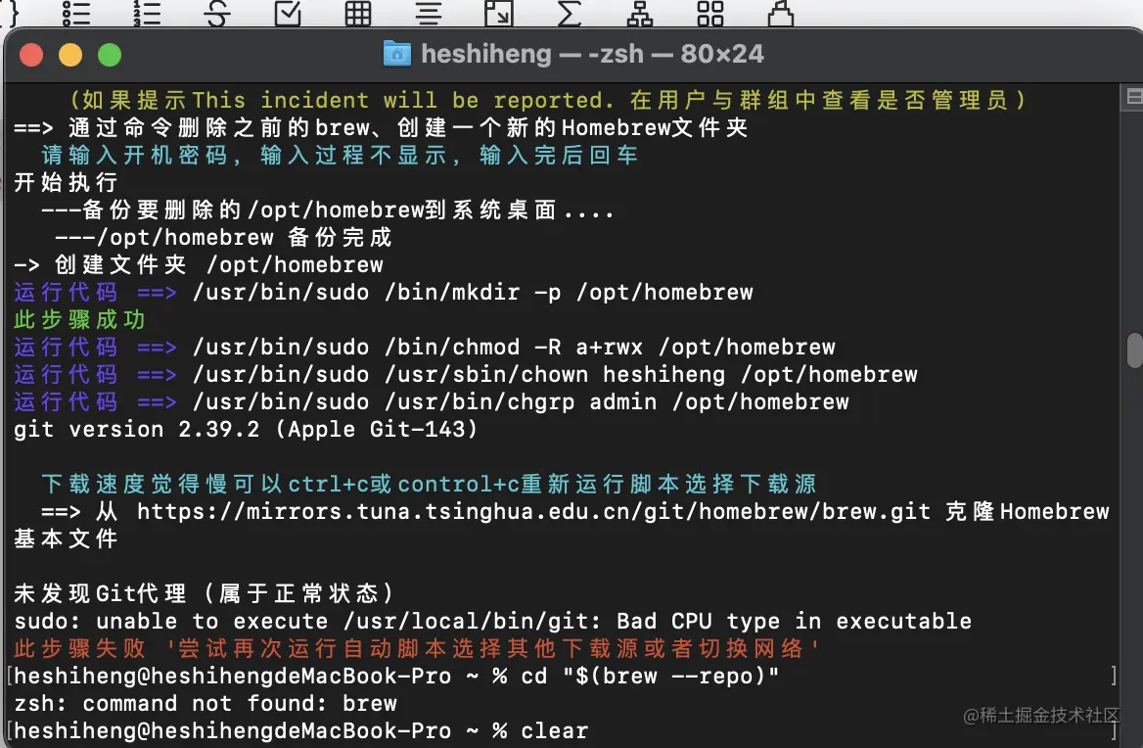The height and width of the screenshot is (748, 1143).
Task: Click the '通过命令删除之前的brew' line
Action: coord(381,127)
